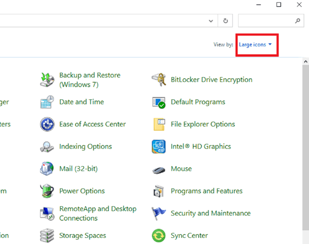Image resolution: width=309 pixels, height=244 pixels.
Task: Open the Indexing Options link
Action: tap(86, 147)
